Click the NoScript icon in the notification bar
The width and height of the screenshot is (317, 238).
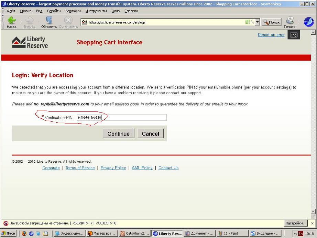tap(6, 223)
